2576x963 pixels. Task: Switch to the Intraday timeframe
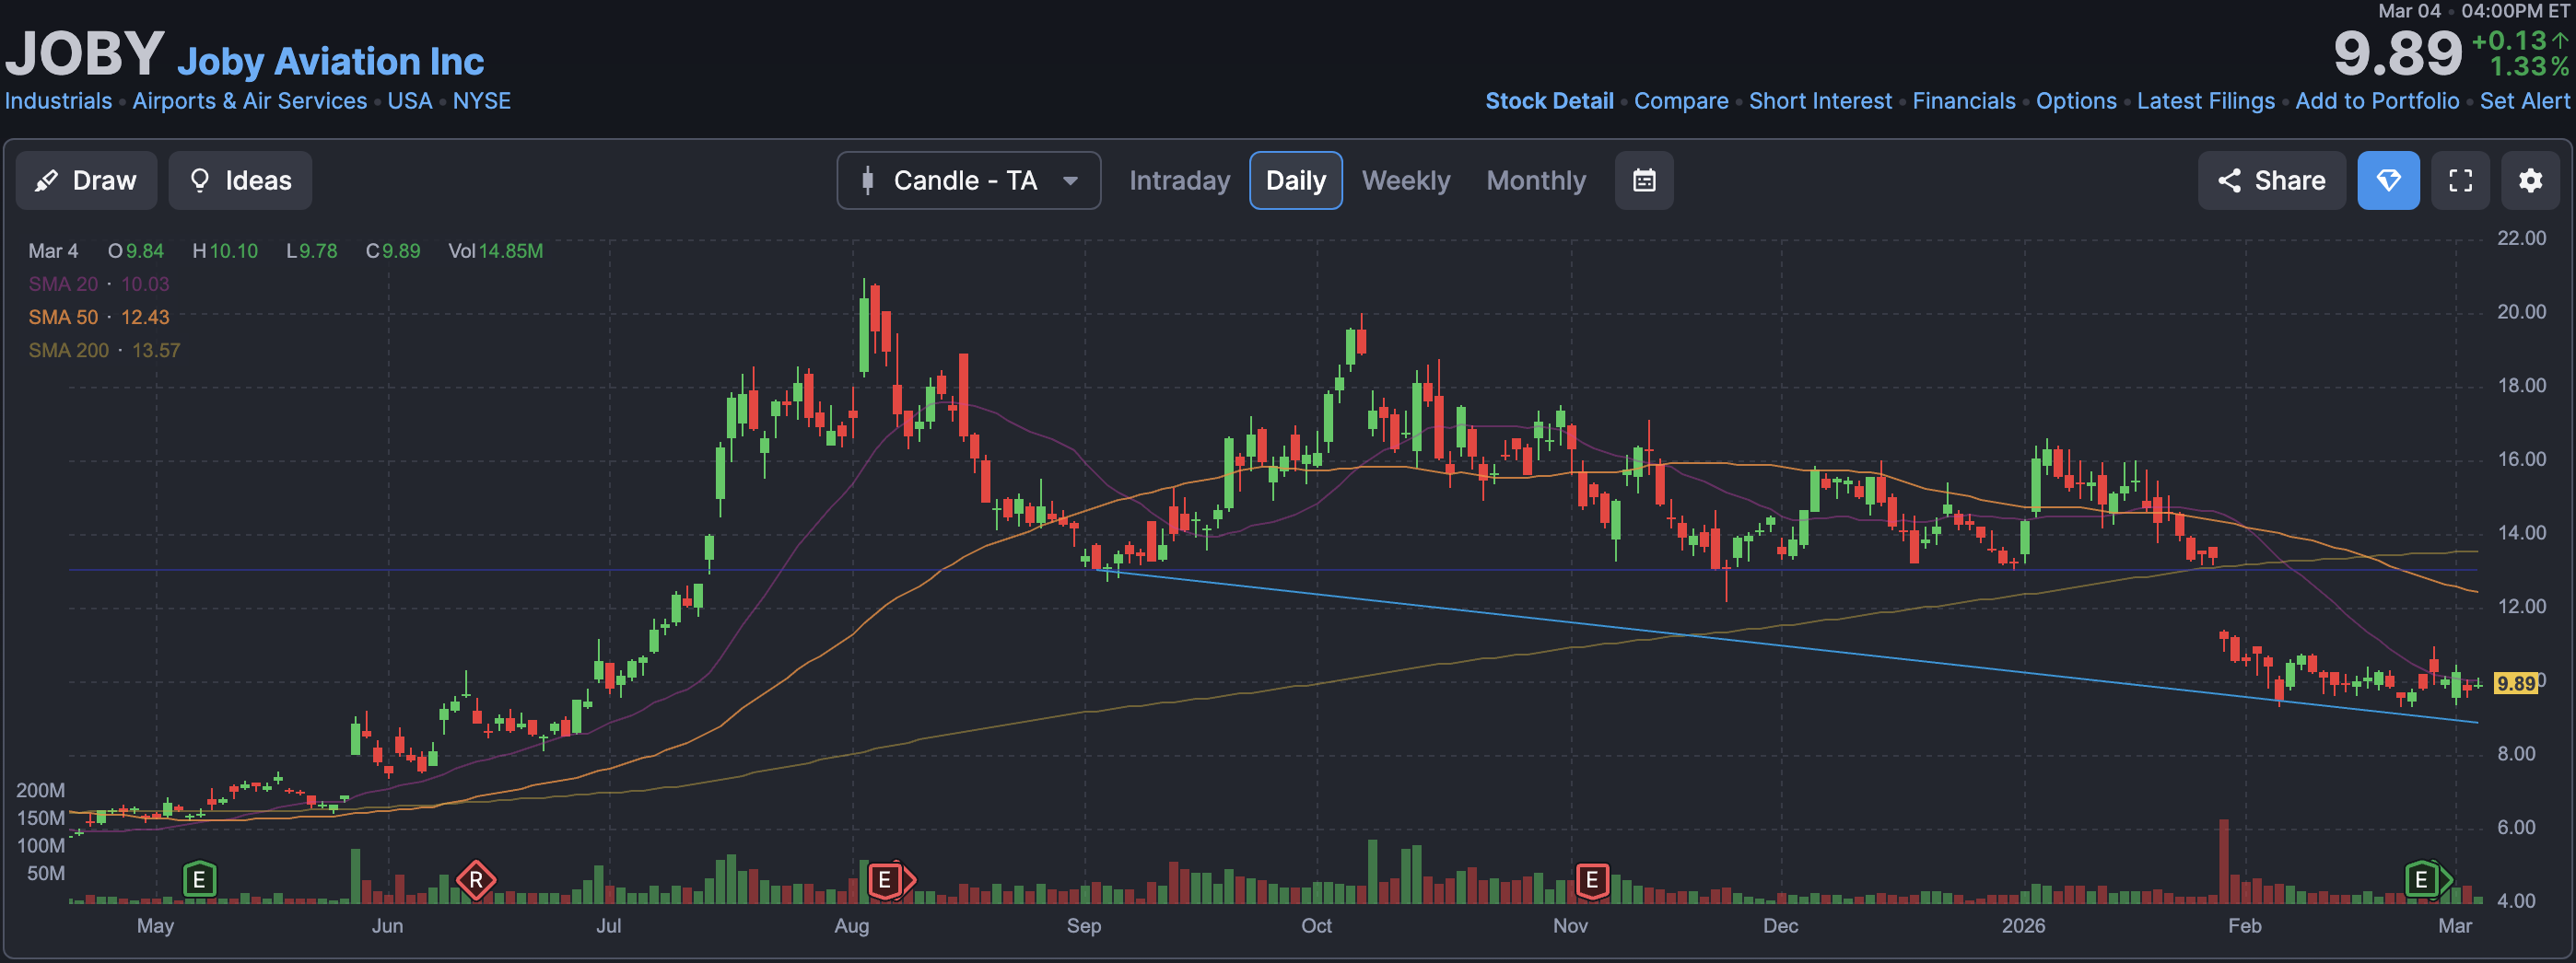point(1179,180)
